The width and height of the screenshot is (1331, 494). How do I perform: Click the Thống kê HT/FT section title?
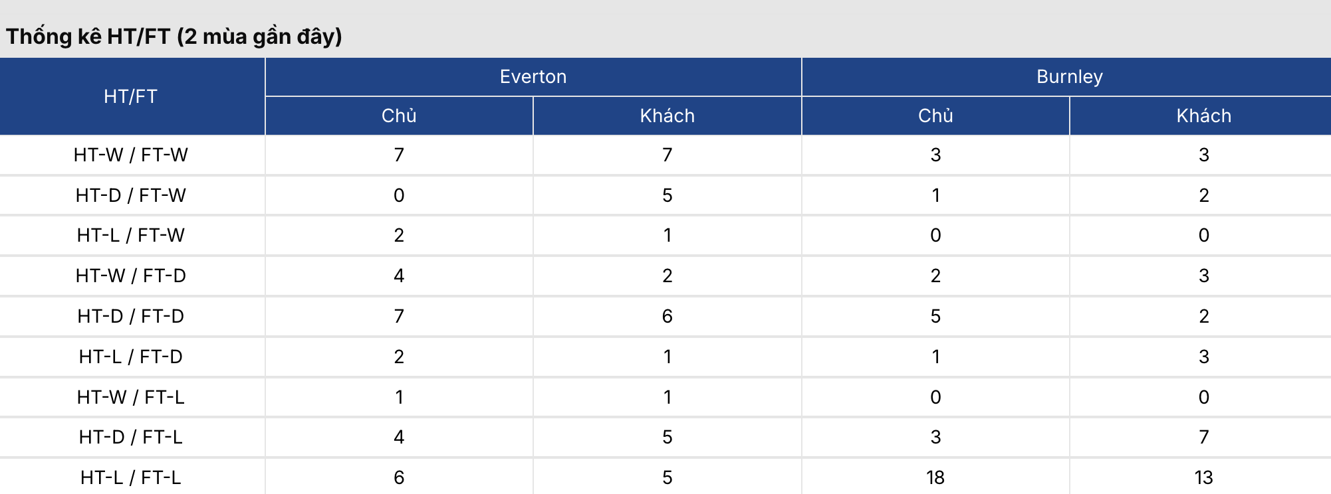(x=174, y=37)
